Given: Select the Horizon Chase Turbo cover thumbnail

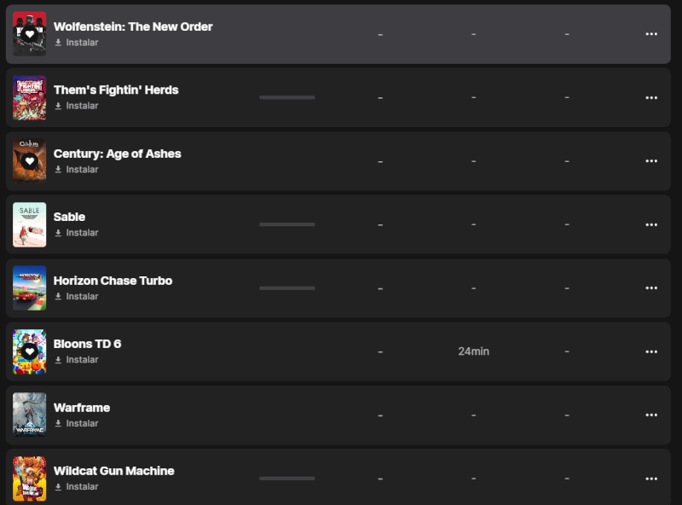Looking at the screenshot, I should (30, 288).
